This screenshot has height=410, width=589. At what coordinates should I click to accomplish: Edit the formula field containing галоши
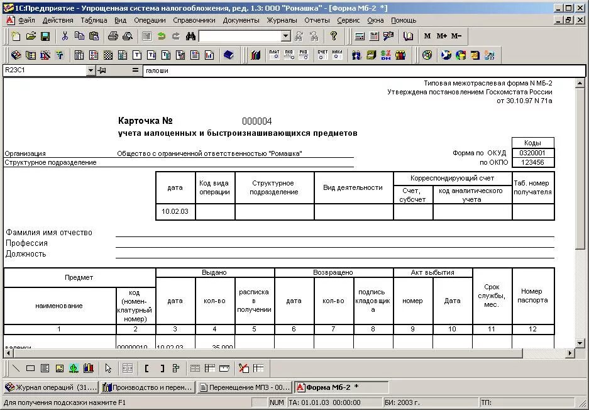pos(363,70)
